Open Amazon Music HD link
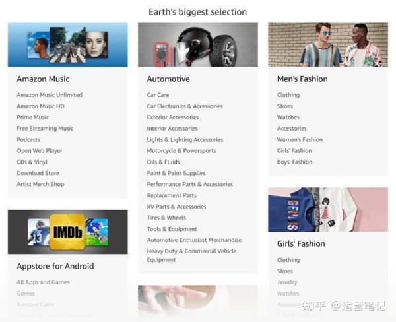 pos(40,106)
